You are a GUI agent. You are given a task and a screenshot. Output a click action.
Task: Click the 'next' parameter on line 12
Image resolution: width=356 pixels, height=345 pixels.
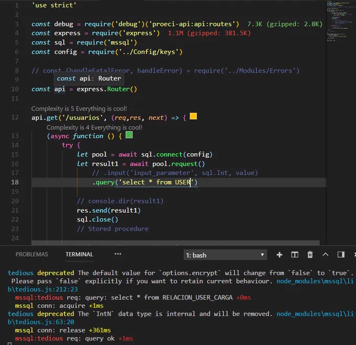coord(156,118)
